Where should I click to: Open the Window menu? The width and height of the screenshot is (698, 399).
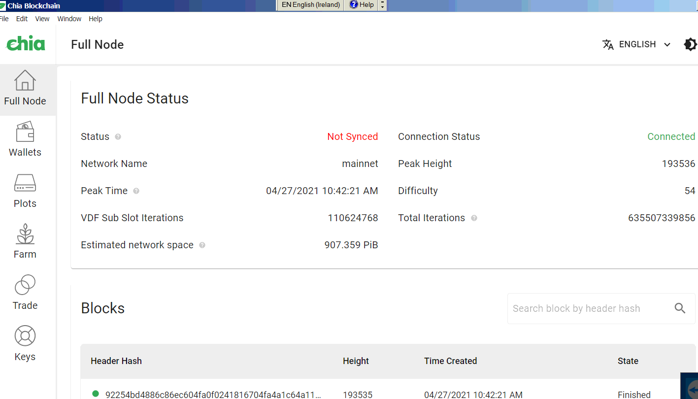click(x=69, y=19)
